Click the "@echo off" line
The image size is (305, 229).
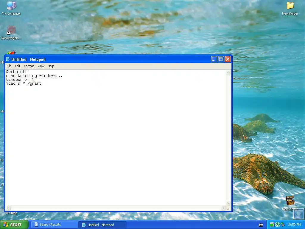point(17,72)
